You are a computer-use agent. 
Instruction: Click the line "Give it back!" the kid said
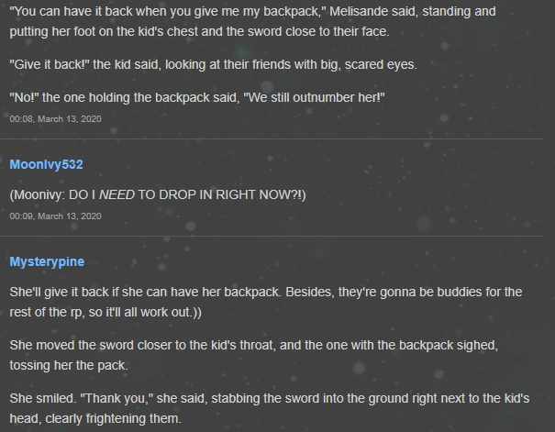pos(214,65)
